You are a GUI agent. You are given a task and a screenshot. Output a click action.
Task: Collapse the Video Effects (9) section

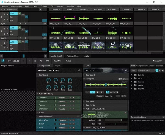click(37, 116)
